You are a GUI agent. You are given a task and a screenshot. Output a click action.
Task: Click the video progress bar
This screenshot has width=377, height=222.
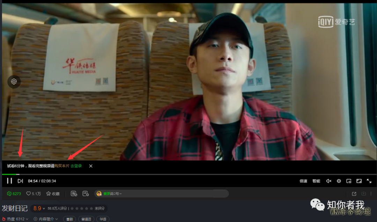[x=188, y=174]
